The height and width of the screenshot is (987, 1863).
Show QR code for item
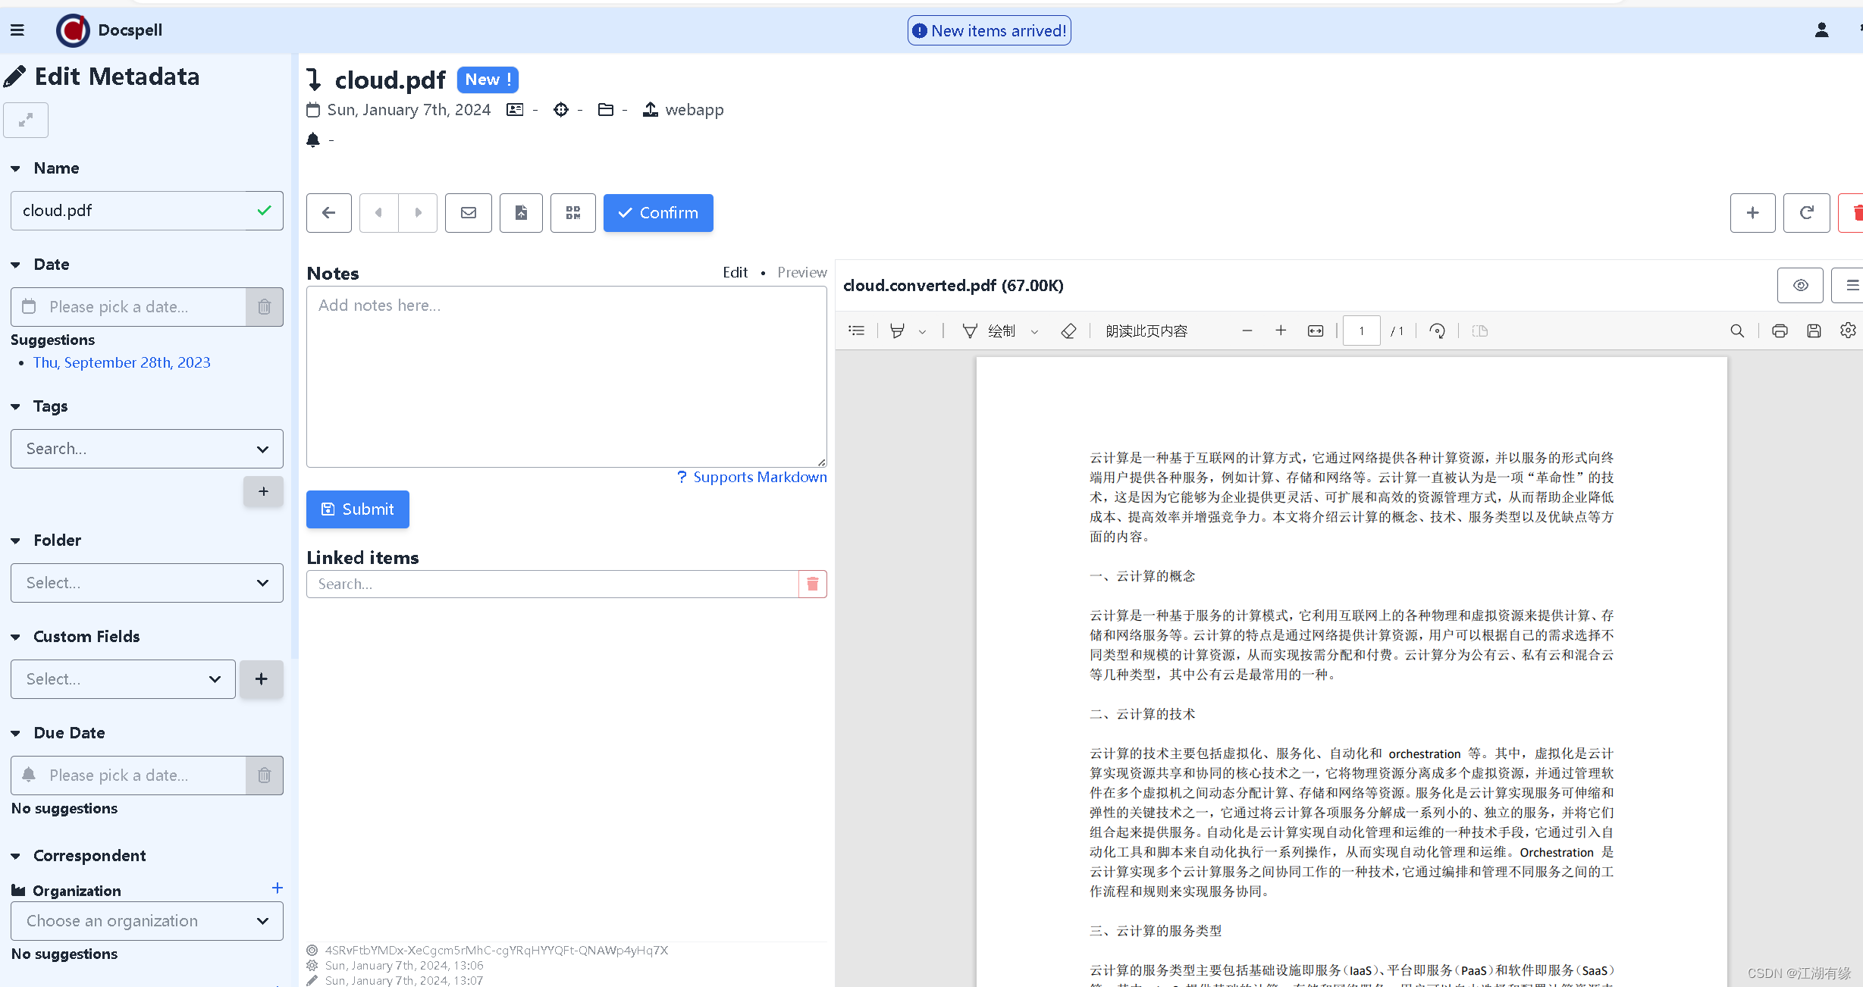tap(573, 213)
